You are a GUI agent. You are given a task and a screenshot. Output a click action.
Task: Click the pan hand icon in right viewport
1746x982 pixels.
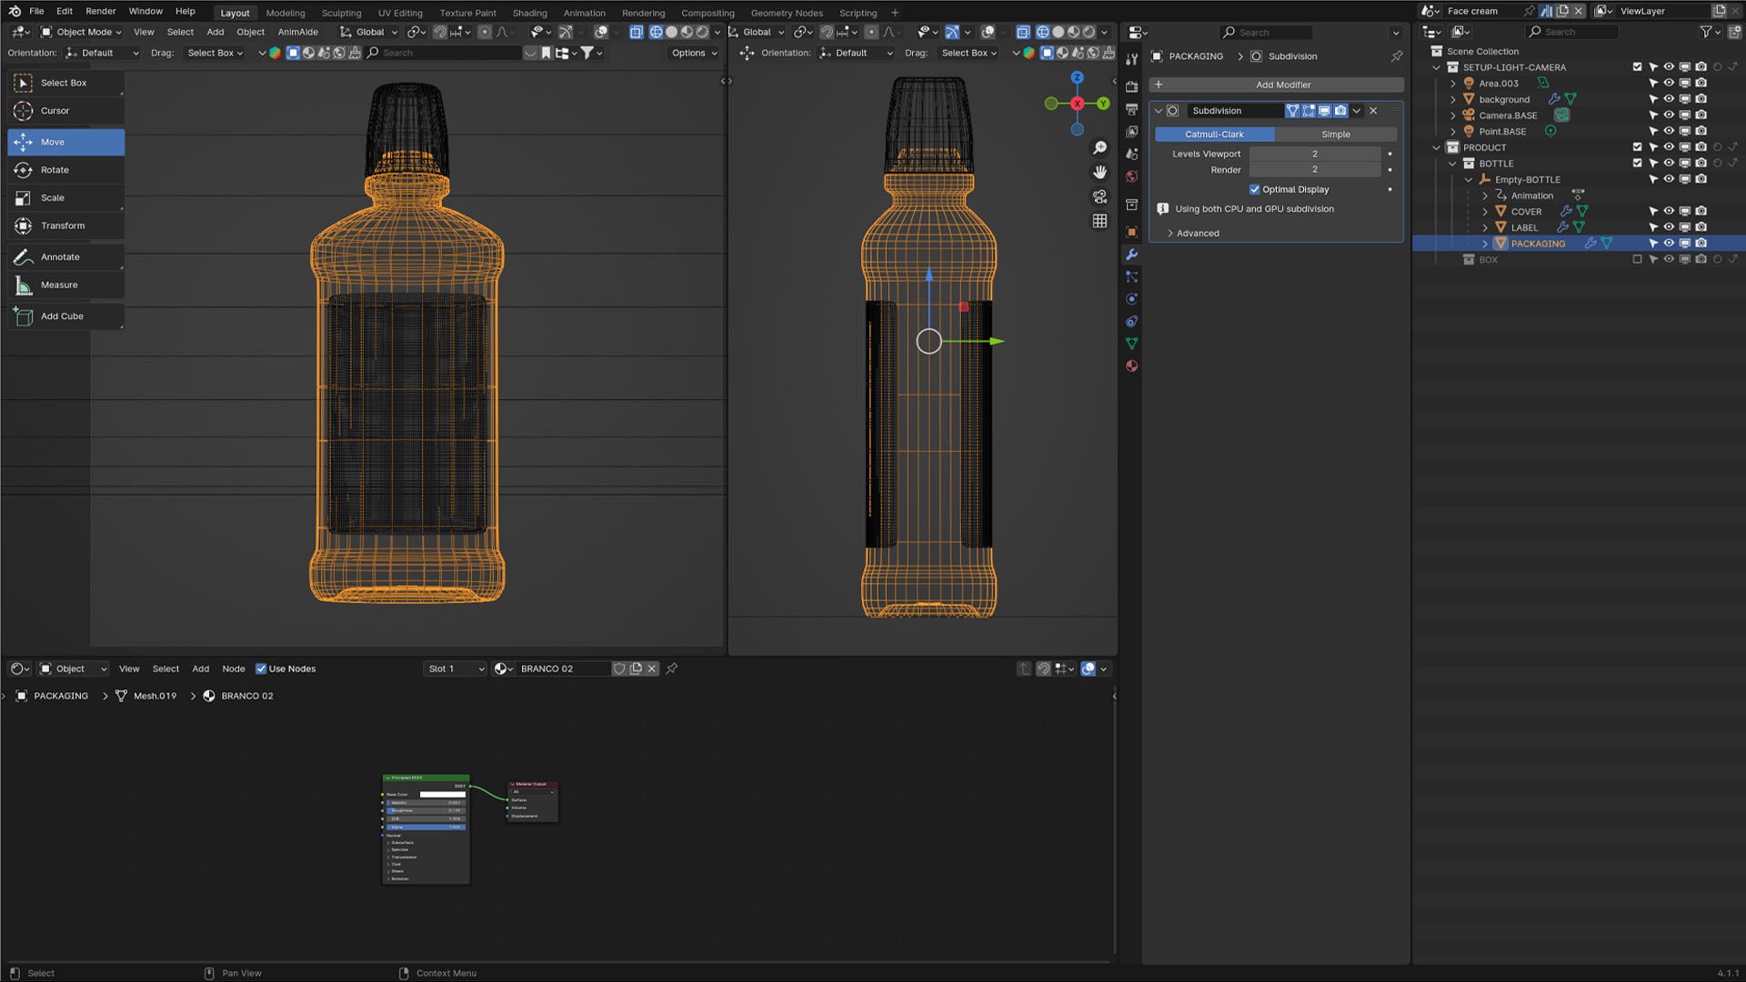point(1099,172)
